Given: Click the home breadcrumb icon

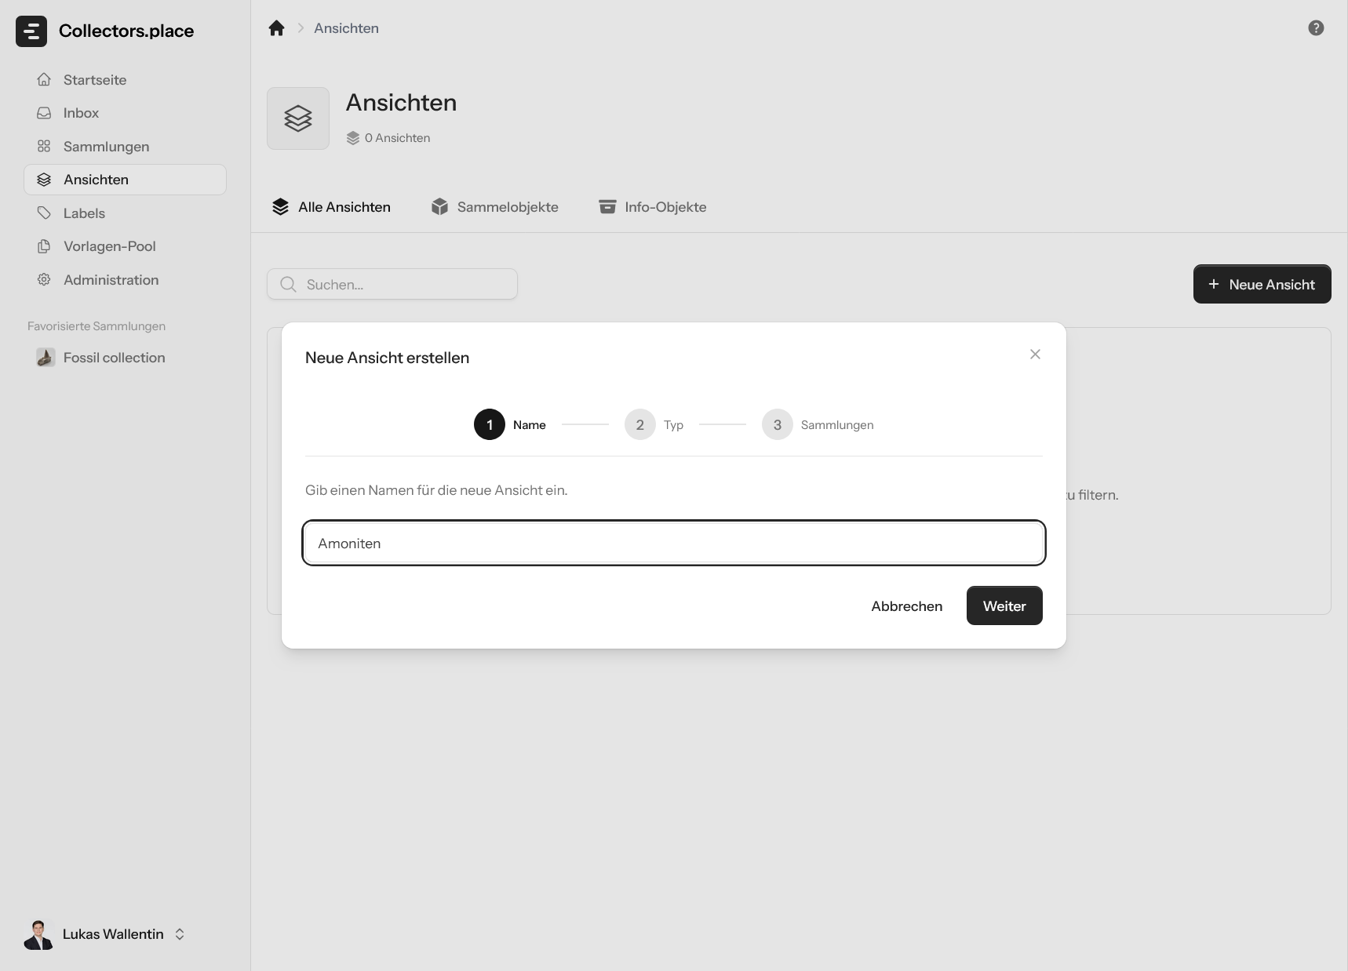Looking at the screenshot, I should tap(276, 28).
